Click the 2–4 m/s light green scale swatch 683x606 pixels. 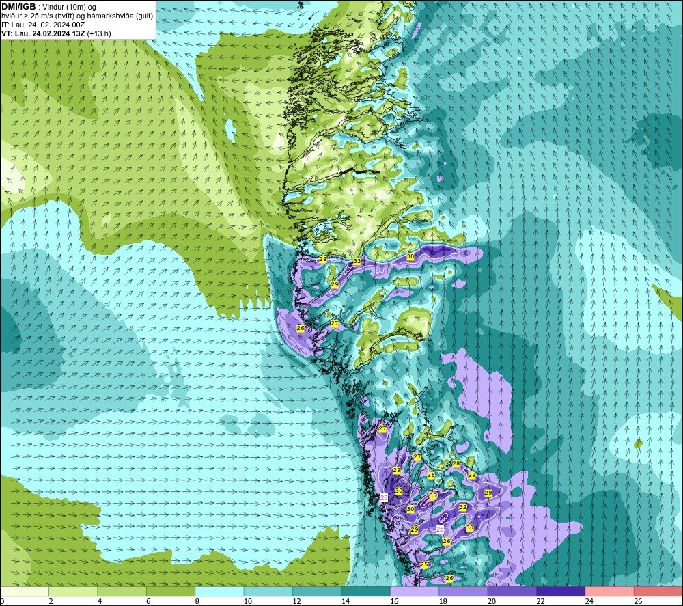[x=73, y=591]
